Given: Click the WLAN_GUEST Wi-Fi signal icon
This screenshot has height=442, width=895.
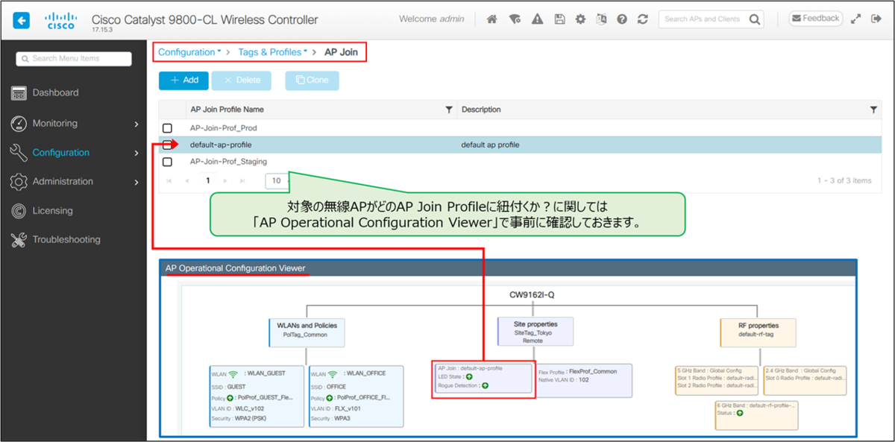Looking at the screenshot, I should pos(233,374).
